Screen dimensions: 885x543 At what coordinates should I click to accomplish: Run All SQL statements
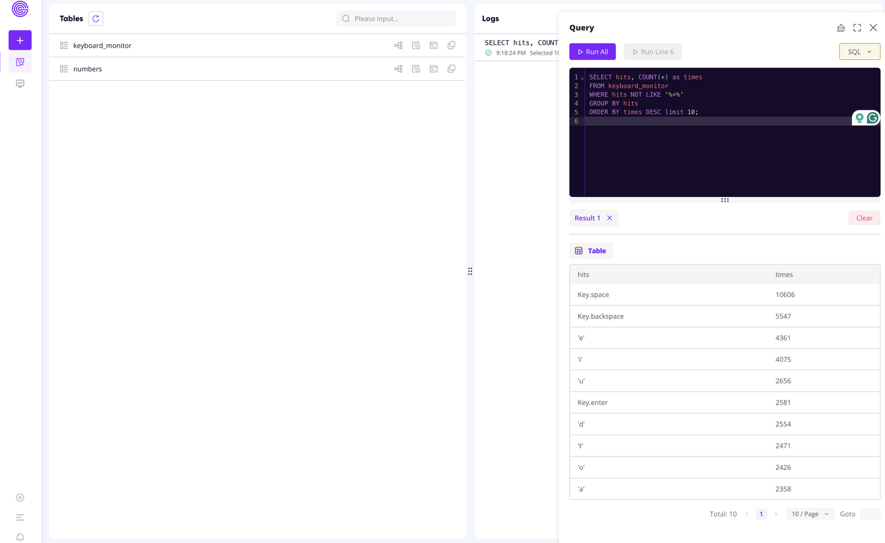click(x=592, y=51)
